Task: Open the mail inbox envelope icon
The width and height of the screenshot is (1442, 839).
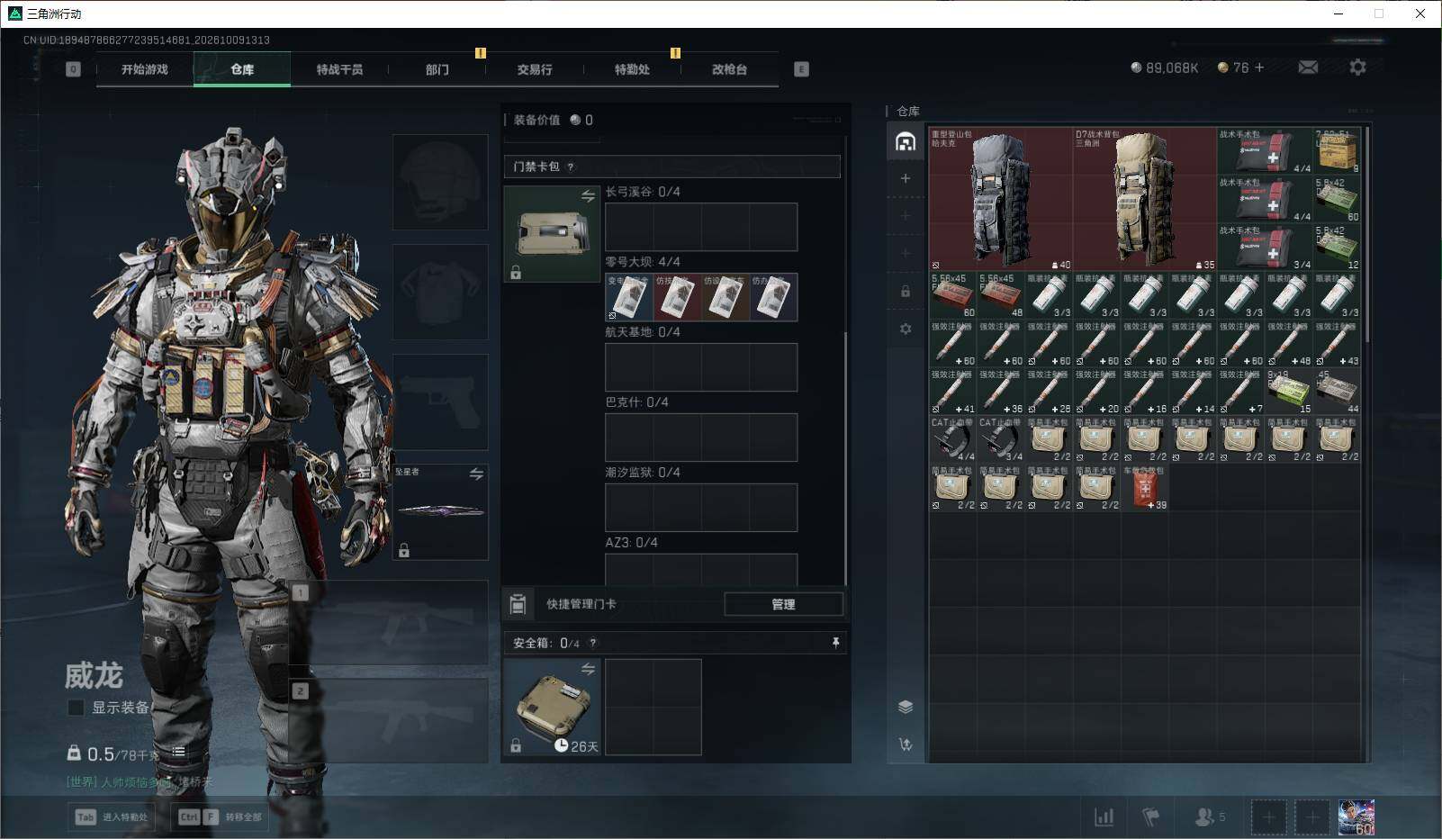Action: [x=1308, y=68]
